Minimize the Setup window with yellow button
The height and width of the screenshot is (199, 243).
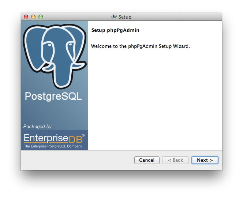click(33, 17)
